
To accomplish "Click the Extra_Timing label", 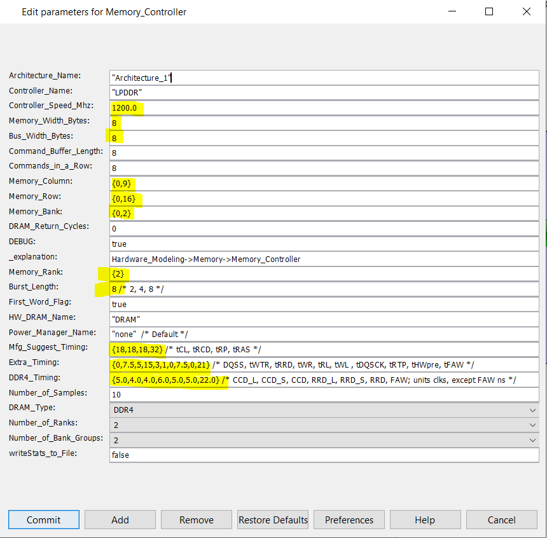I will pyautogui.click(x=34, y=362).
